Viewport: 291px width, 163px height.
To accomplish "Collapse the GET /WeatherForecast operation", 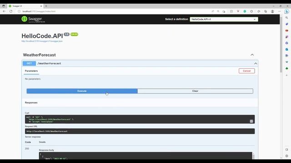I will click(256, 63).
